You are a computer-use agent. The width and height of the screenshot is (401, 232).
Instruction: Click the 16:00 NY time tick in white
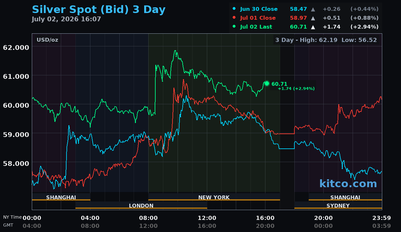pyautogui.click(x=265, y=218)
